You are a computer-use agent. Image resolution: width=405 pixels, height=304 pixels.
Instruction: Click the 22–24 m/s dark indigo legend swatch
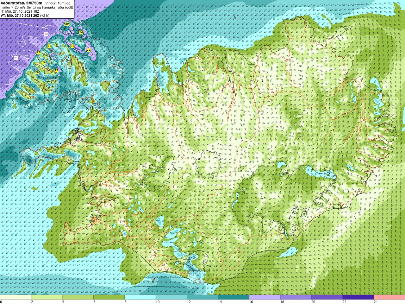click(358, 297)
